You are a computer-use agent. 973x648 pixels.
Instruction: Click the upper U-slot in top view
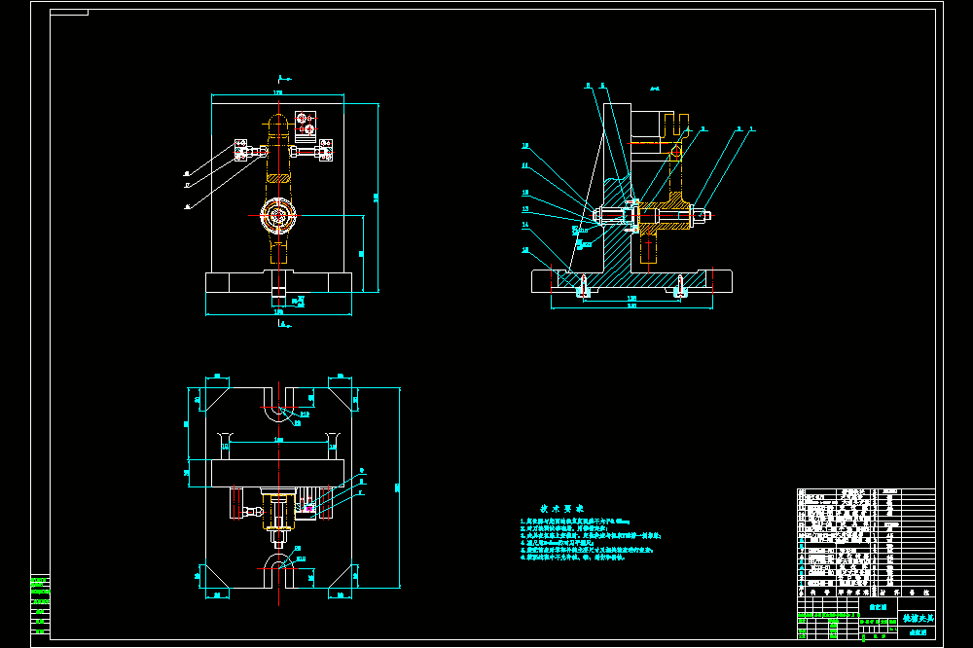[278, 405]
